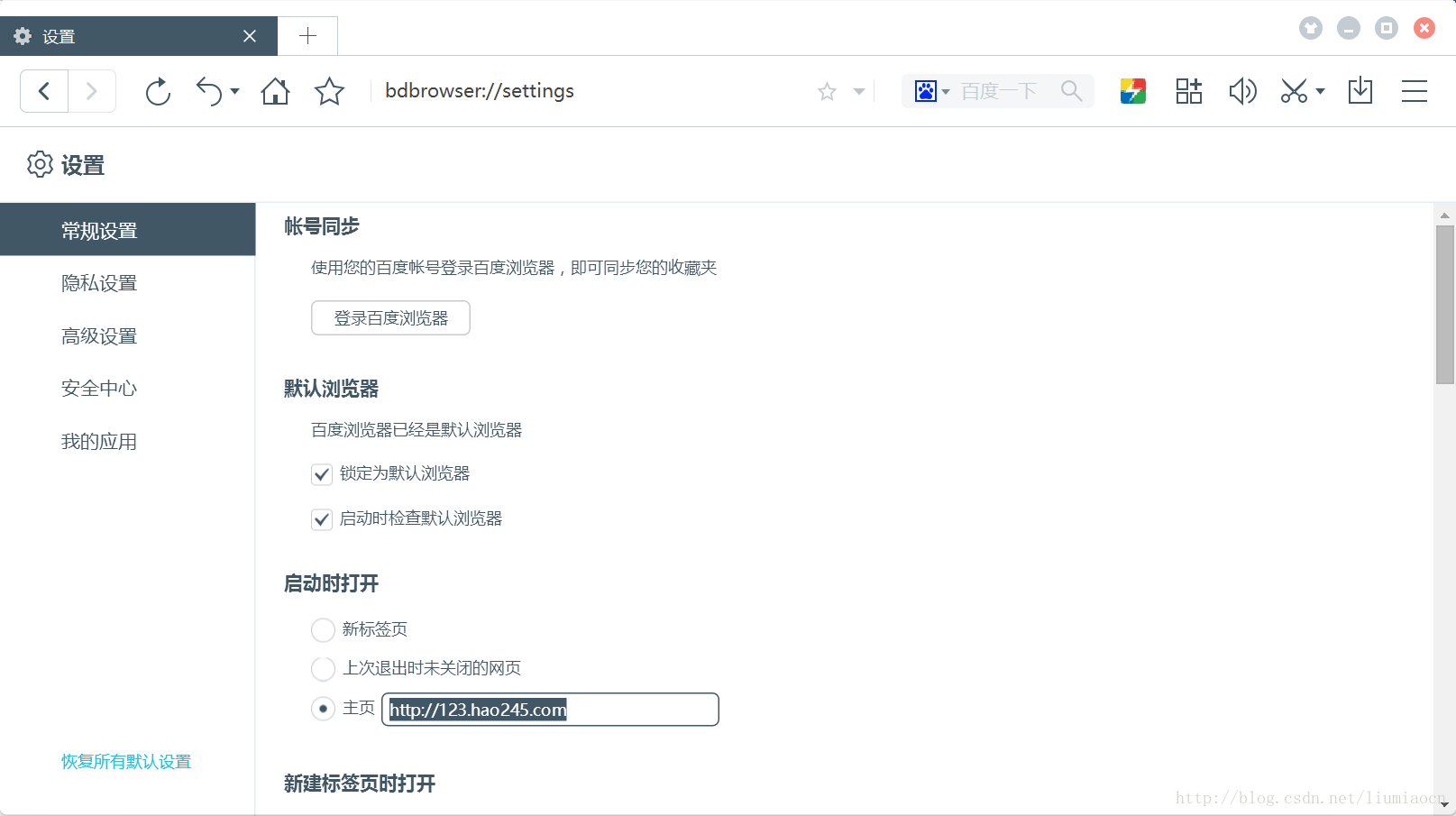Click the vertical scrollbar thumb

point(1445,305)
